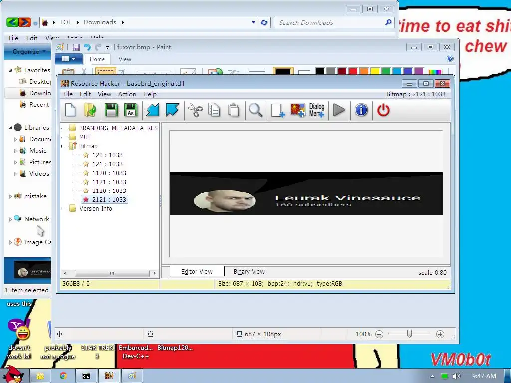The image size is (511, 383).
Task: Click Explorer refresh button
Action: [x=264, y=22]
